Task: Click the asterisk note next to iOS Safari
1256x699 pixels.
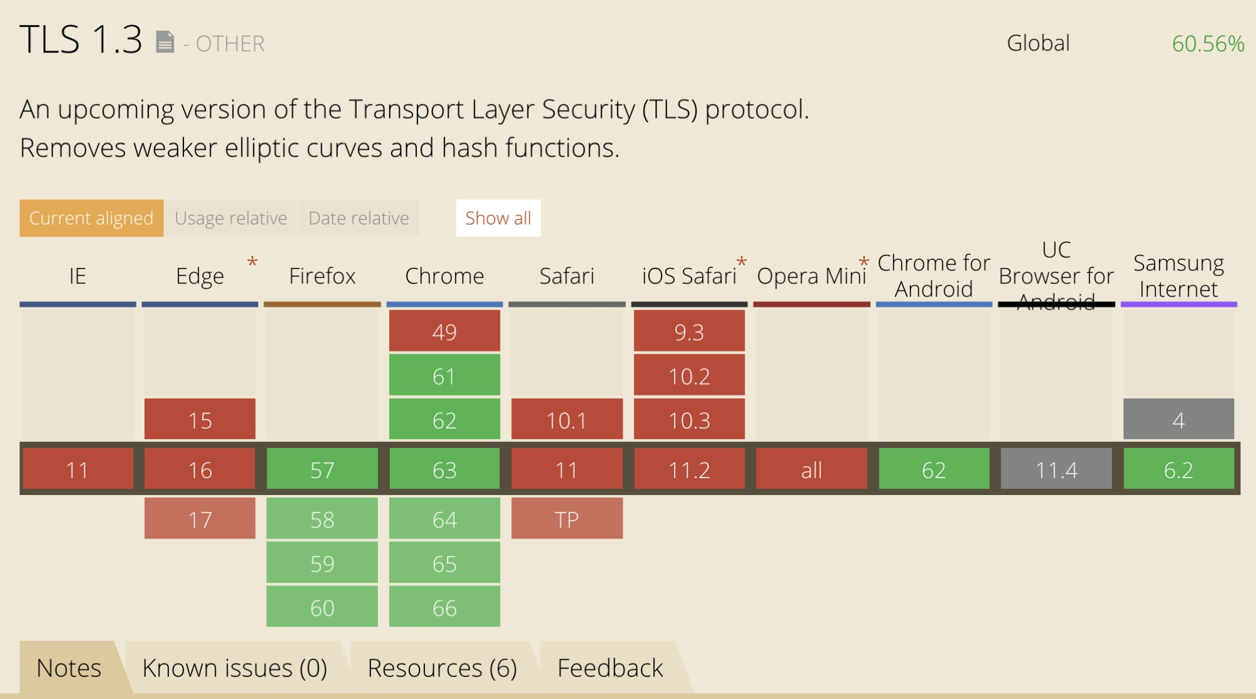Action: tap(742, 262)
